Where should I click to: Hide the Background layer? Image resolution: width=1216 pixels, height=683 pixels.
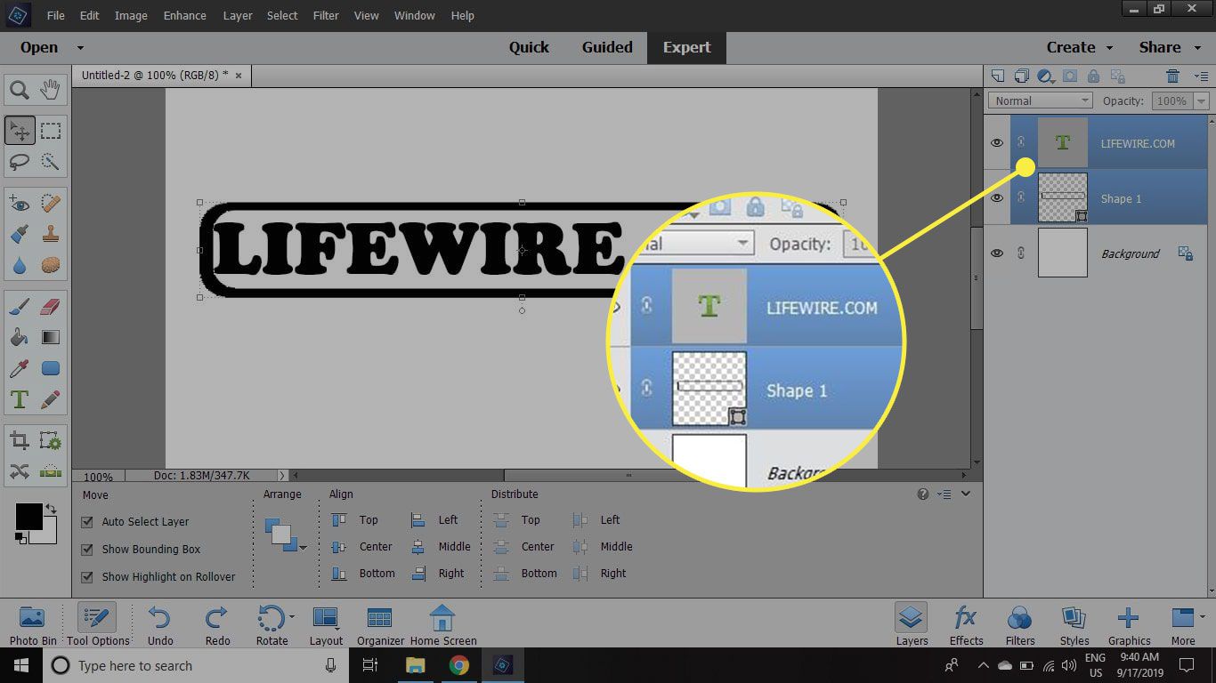(997, 253)
